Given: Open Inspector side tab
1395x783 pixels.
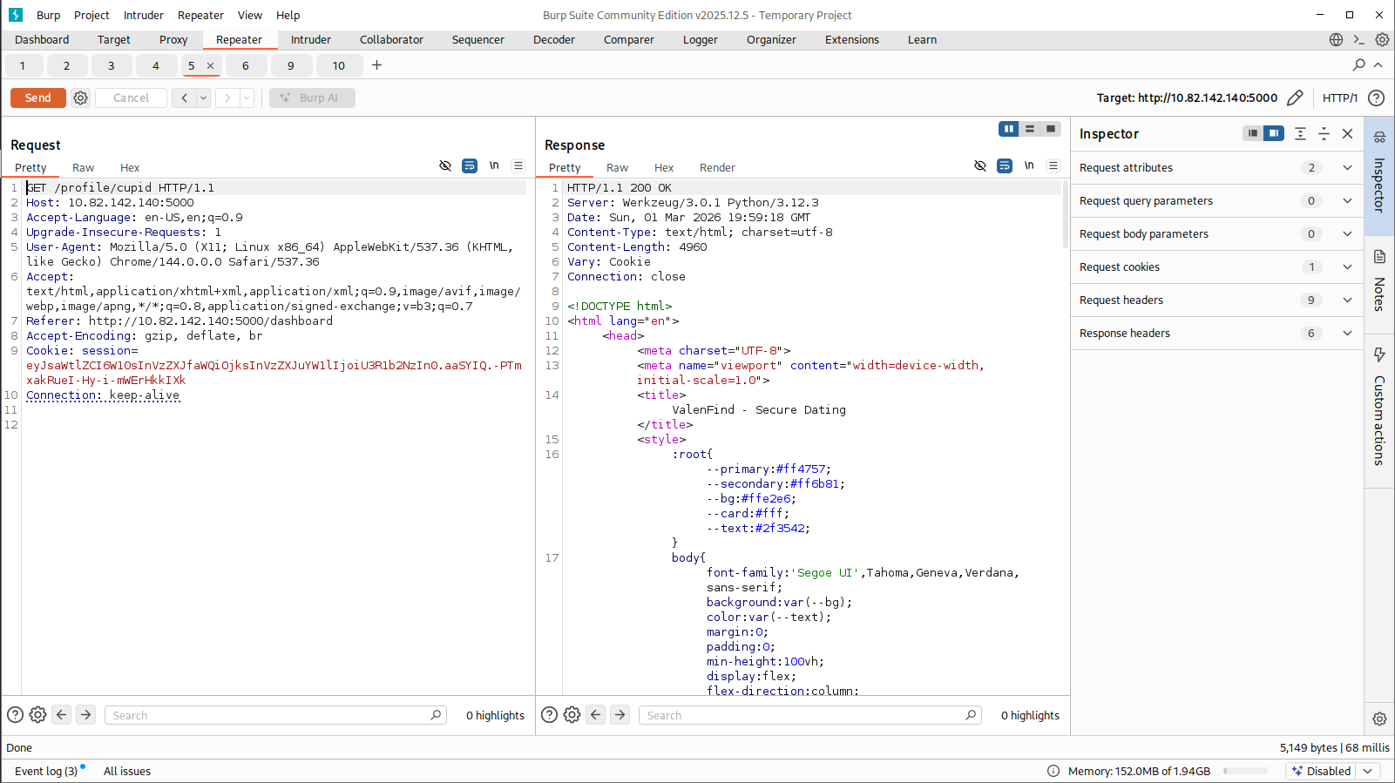Looking at the screenshot, I should 1379,177.
